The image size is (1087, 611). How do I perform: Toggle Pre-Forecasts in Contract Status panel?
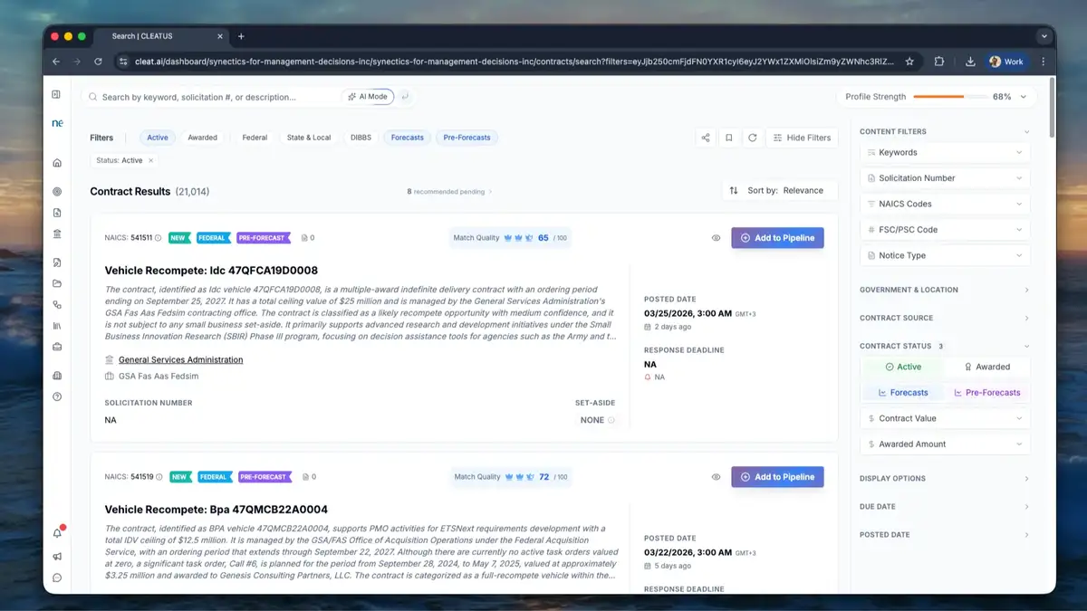point(987,393)
